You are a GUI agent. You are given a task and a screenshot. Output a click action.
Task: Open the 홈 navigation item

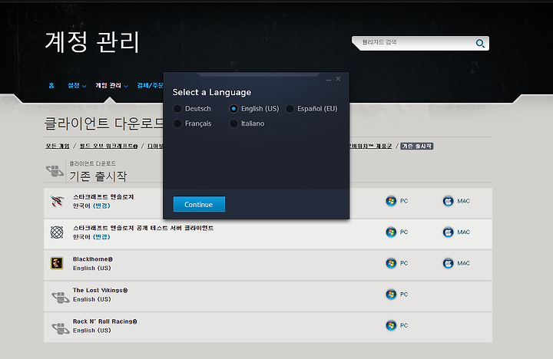(51, 86)
